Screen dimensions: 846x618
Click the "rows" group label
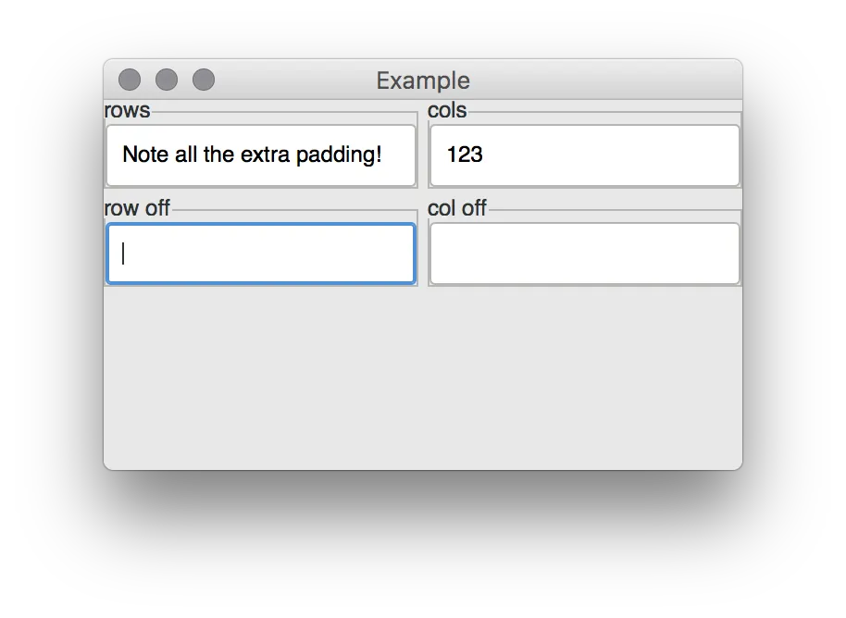coord(127,110)
